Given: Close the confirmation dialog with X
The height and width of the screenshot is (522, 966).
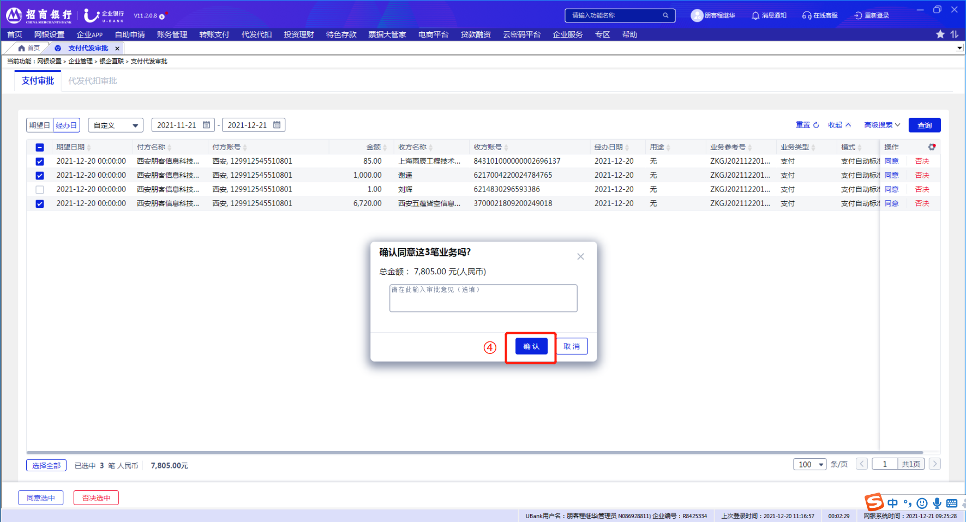Looking at the screenshot, I should pyautogui.click(x=580, y=256).
